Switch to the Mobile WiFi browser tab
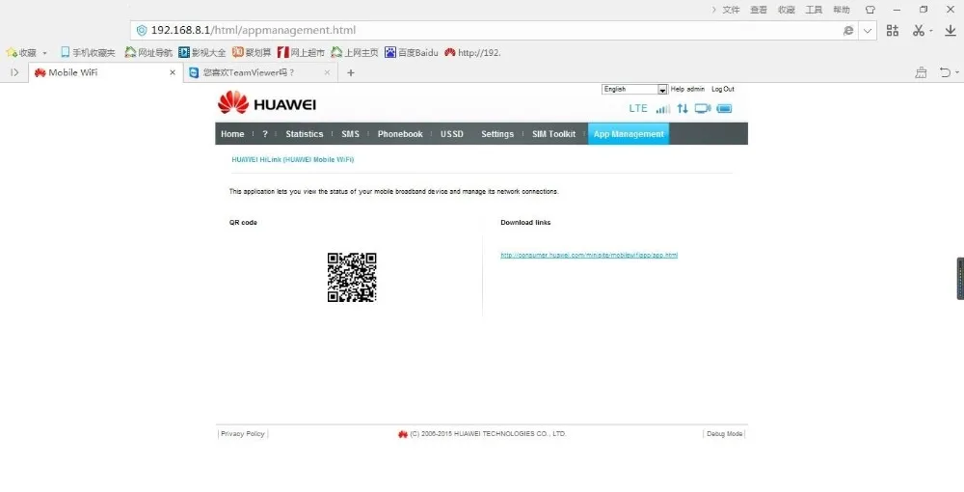Screen dimensions: 964x492 (x=104, y=72)
